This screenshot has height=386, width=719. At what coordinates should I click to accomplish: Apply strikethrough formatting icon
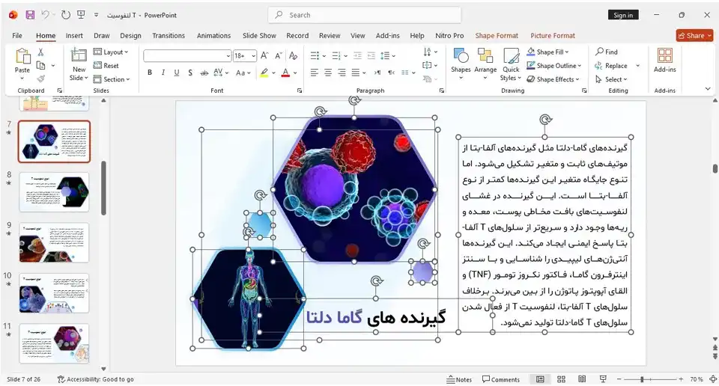pyautogui.click(x=204, y=73)
